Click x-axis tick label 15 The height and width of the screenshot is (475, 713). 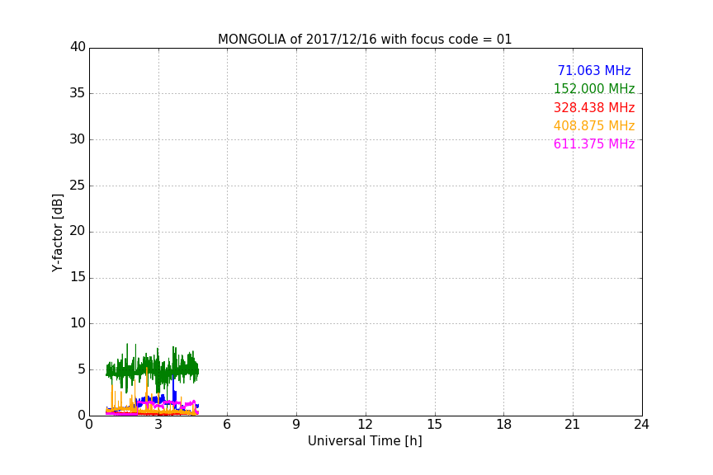pyautogui.click(x=434, y=425)
